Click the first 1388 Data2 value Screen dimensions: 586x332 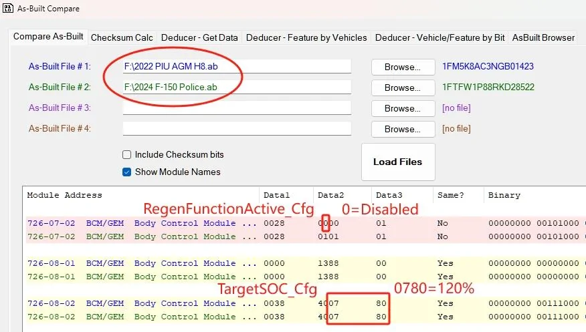point(328,263)
